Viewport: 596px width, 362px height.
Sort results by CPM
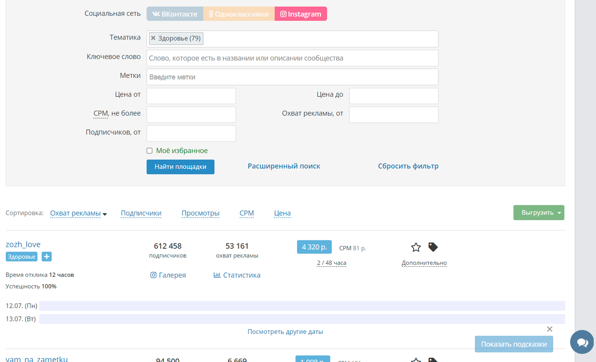[246, 213]
